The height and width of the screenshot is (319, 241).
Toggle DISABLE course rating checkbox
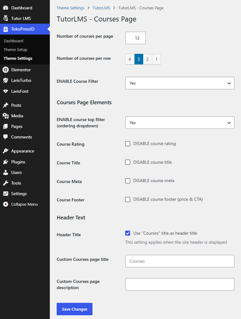point(128,144)
